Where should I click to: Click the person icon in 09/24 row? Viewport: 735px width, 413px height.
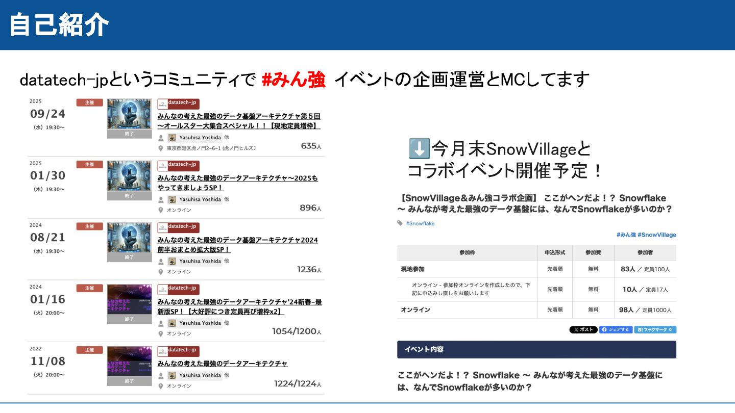click(161, 138)
